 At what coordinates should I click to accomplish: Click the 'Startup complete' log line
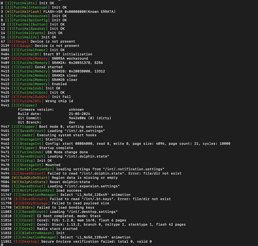coord(60,148)
